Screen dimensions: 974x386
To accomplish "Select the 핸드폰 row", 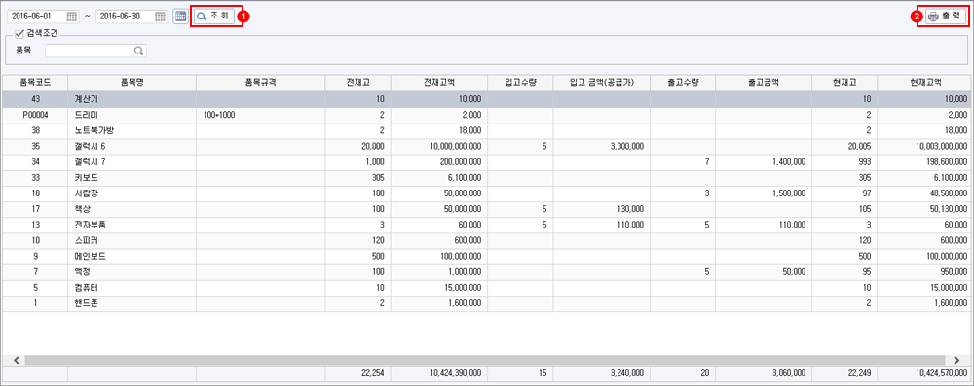I will pyautogui.click(x=487, y=303).
